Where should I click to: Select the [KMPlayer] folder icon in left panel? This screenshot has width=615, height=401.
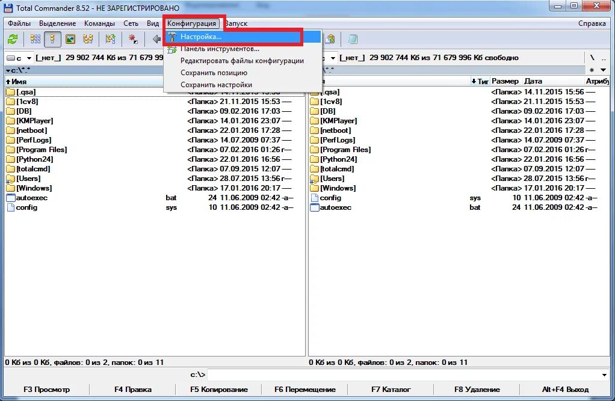(x=11, y=121)
